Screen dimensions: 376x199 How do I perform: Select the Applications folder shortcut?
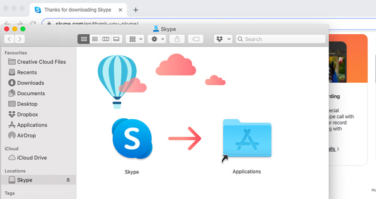click(247, 140)
